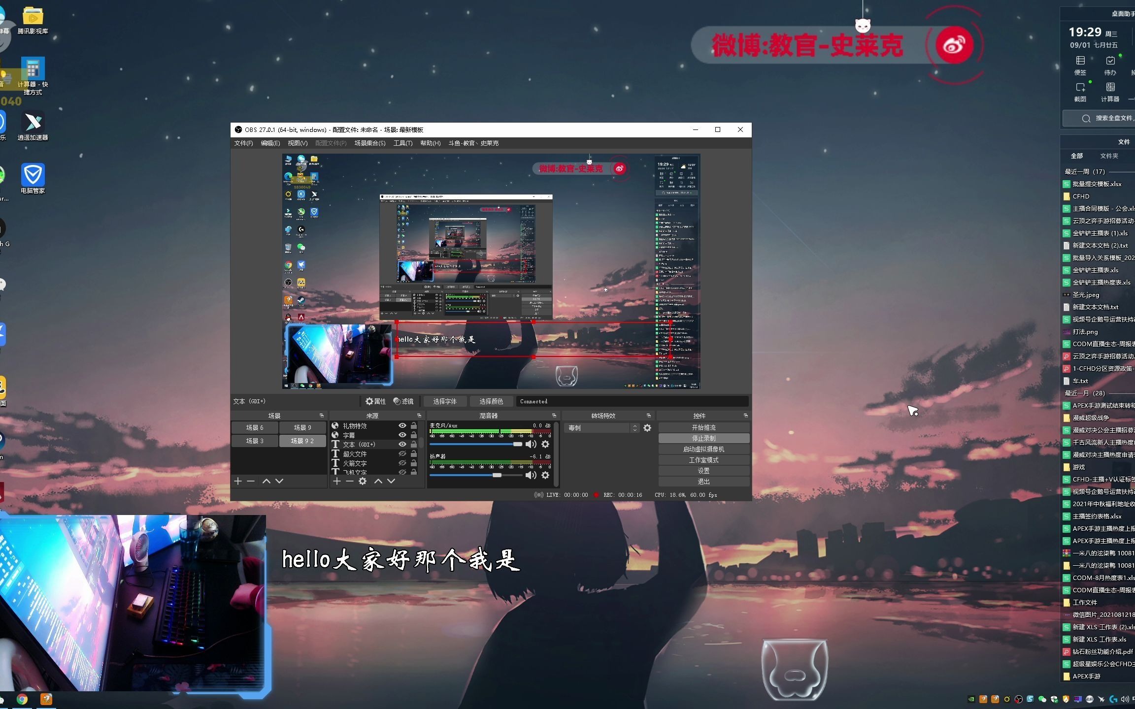The image size is (1135, 709).
Task: Click the 选择字体 button
Action: [x=444, y=401]
